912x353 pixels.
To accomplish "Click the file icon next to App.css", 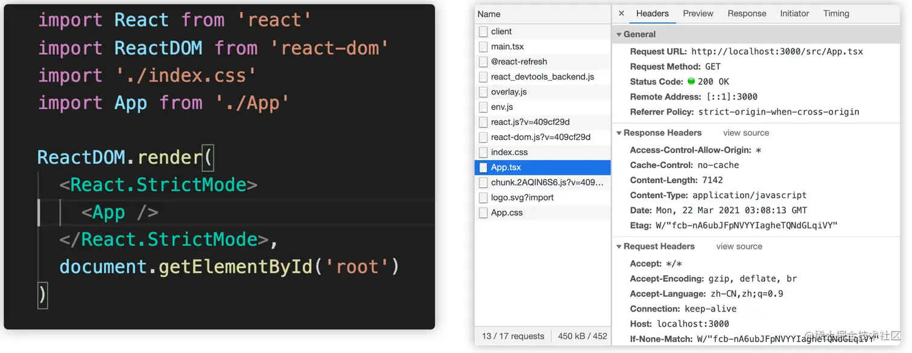I will (483, 213).
